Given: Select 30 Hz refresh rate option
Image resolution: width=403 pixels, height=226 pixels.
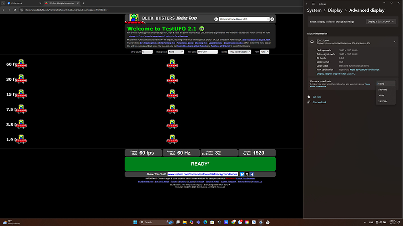Looking at the screenshot, I should click(386, 96).
